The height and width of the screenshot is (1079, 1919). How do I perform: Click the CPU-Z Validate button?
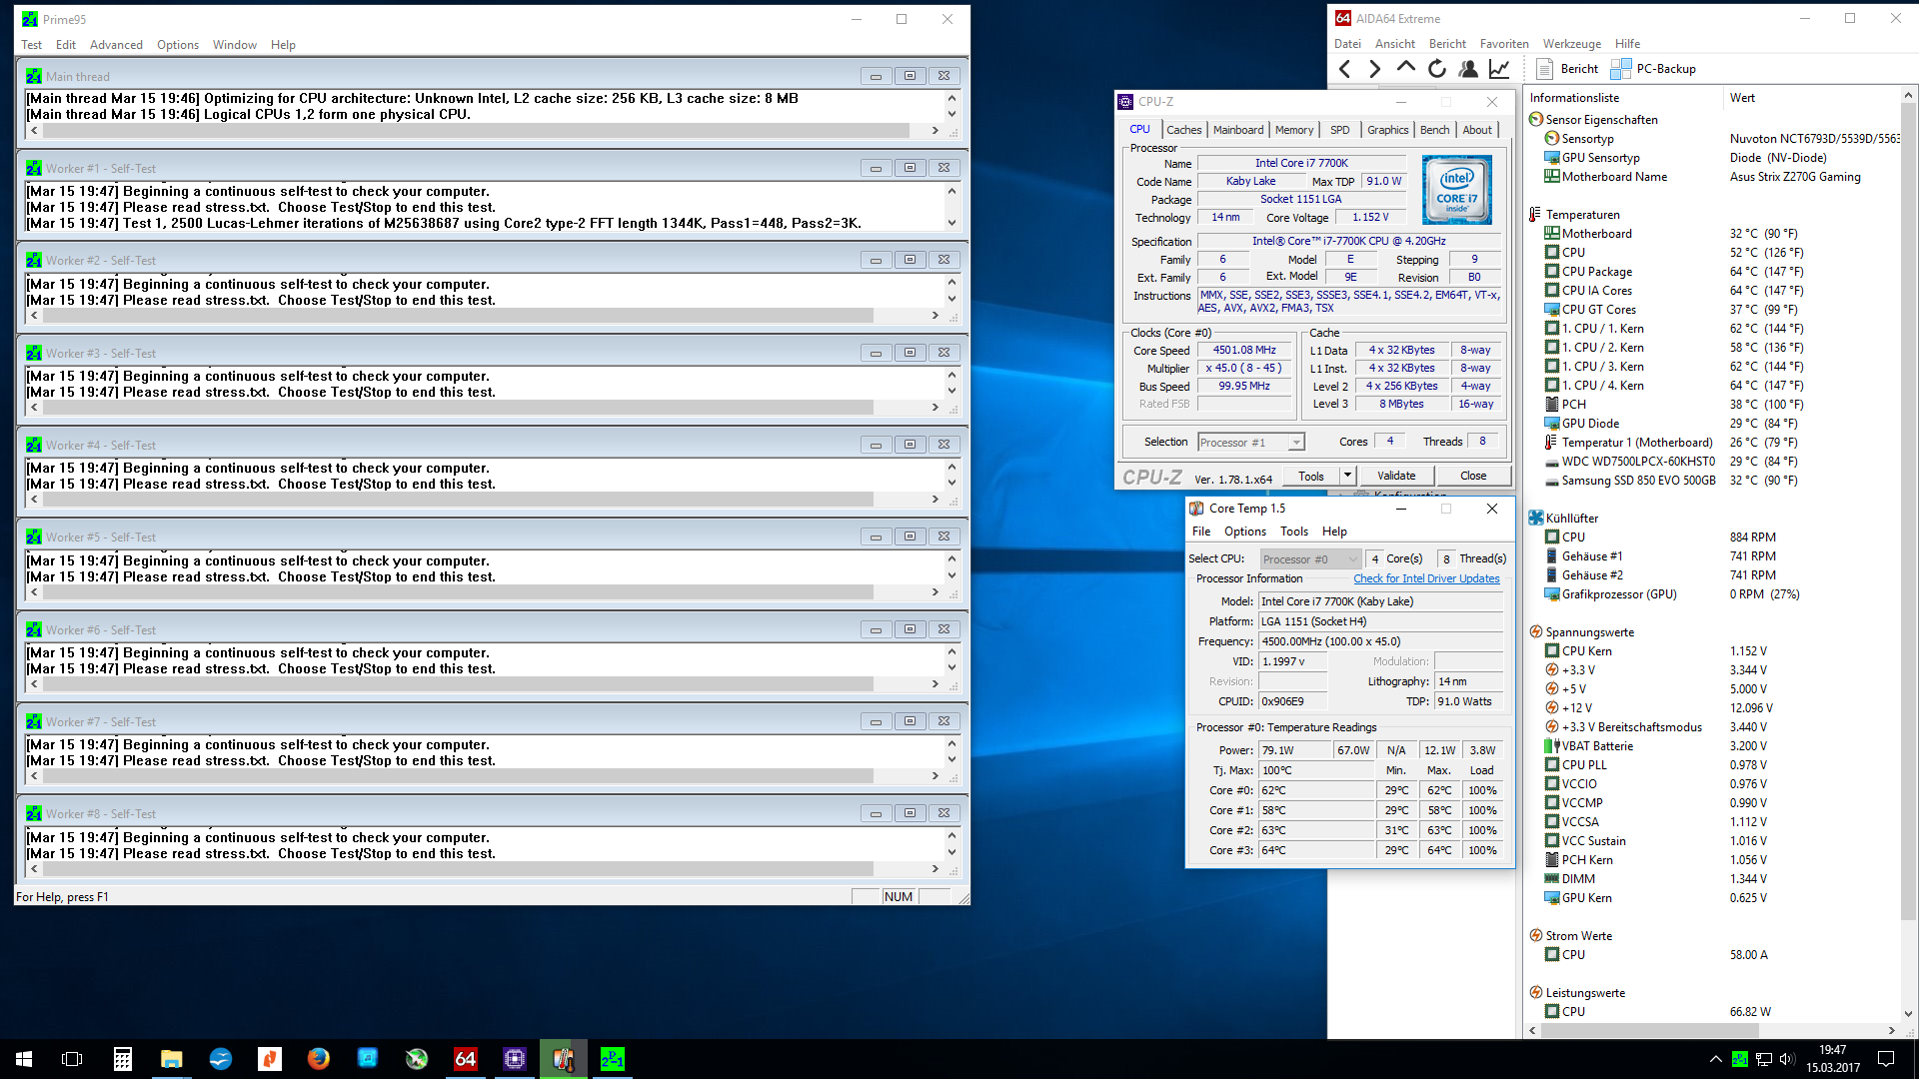[x=1395, y=476]
